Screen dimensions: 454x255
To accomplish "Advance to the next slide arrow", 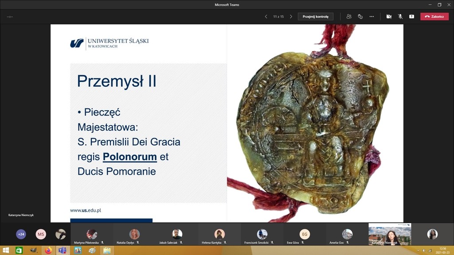I will point(291,16).
